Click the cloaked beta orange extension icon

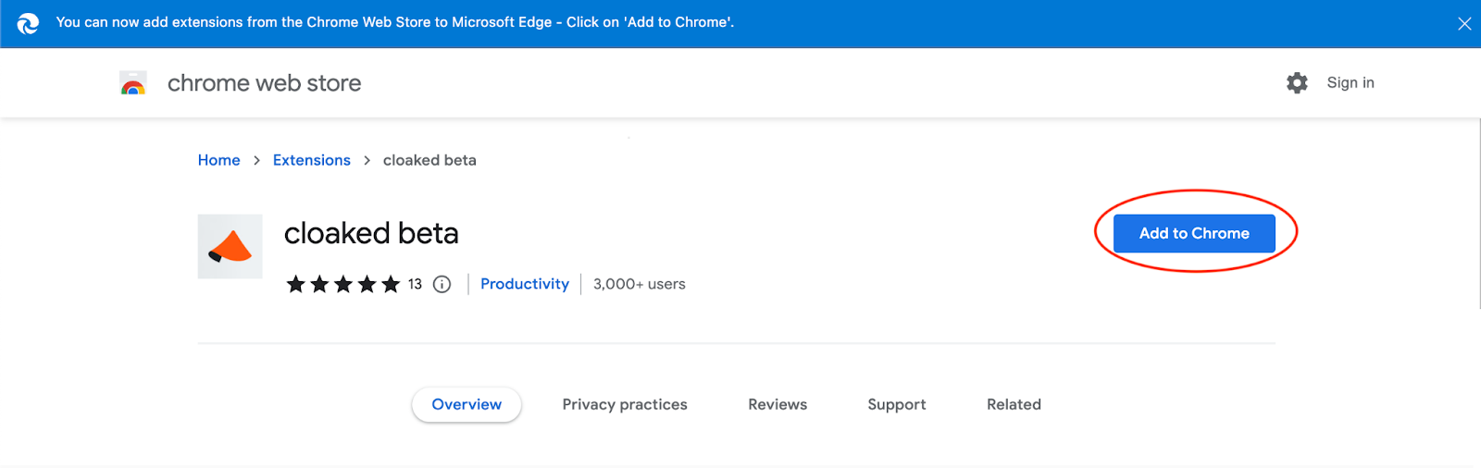[230, 246]
